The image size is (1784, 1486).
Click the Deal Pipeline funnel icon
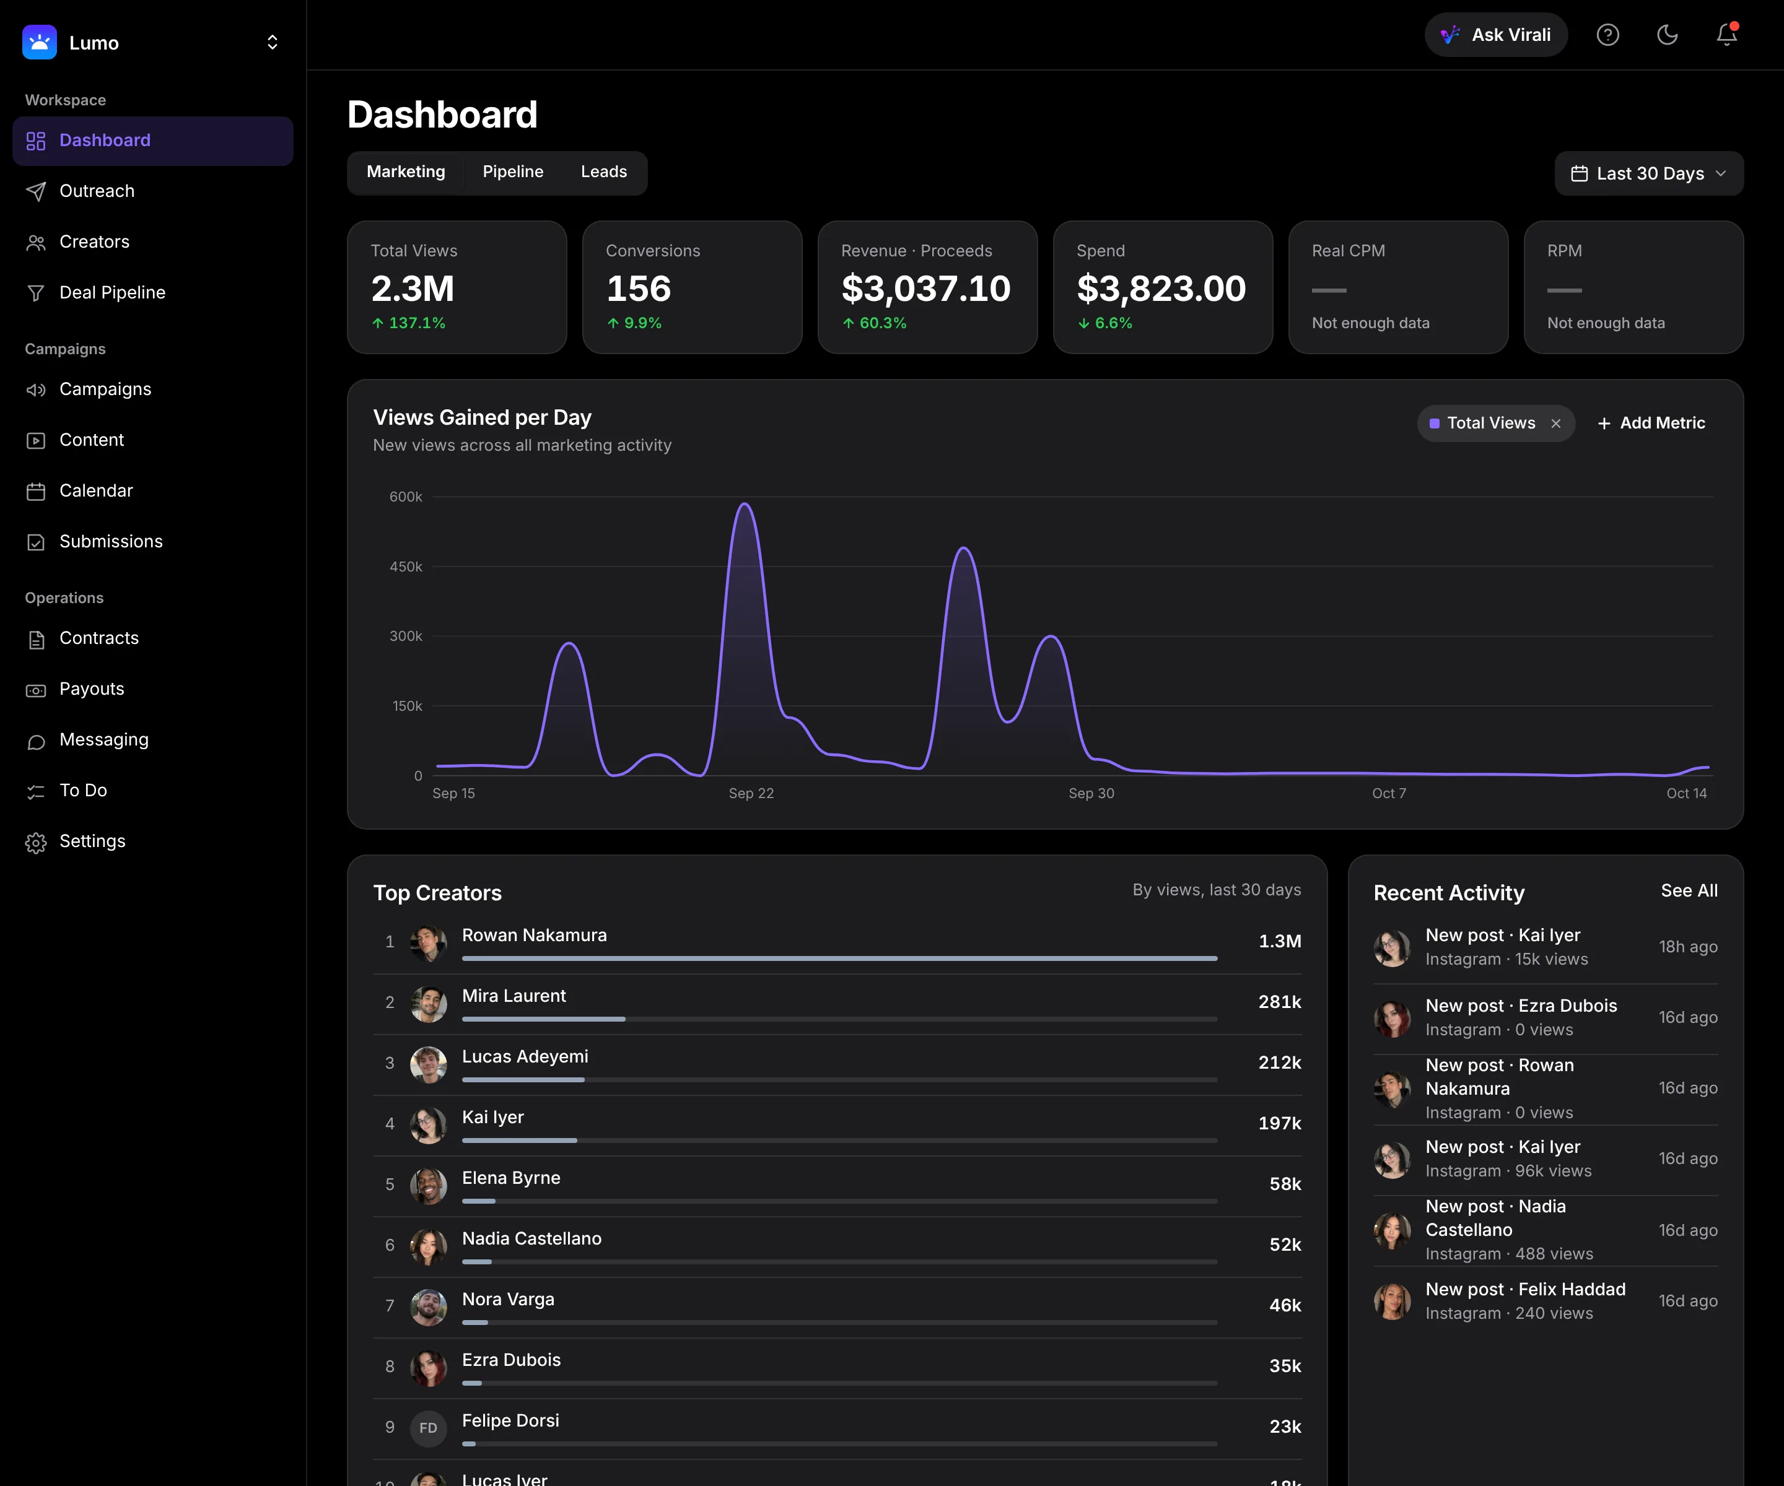pyautogui.click(x=36, y=293)
